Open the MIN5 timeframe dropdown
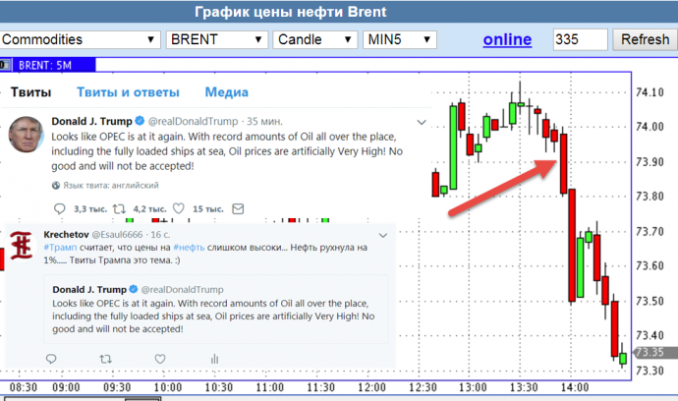 click(x=399, y=40)
